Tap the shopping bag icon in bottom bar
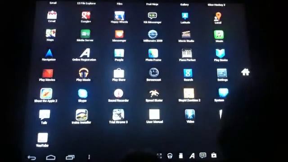The height and width of the screenshot is (162, 288). click(x=214, y=155)
